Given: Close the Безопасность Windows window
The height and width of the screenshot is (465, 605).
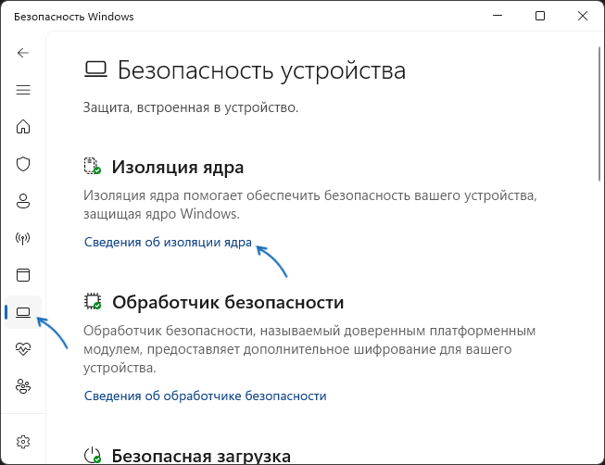Looking at the screenshot, I should 583,16.
